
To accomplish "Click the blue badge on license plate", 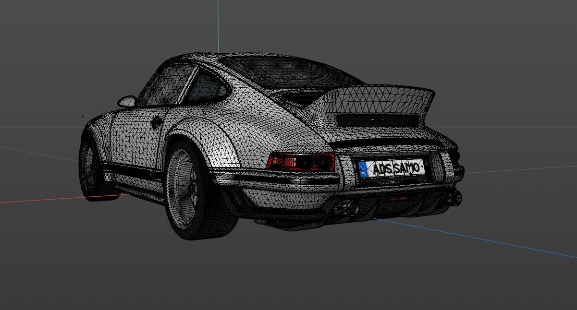I will pyautogui.click(x=363, y=170).
